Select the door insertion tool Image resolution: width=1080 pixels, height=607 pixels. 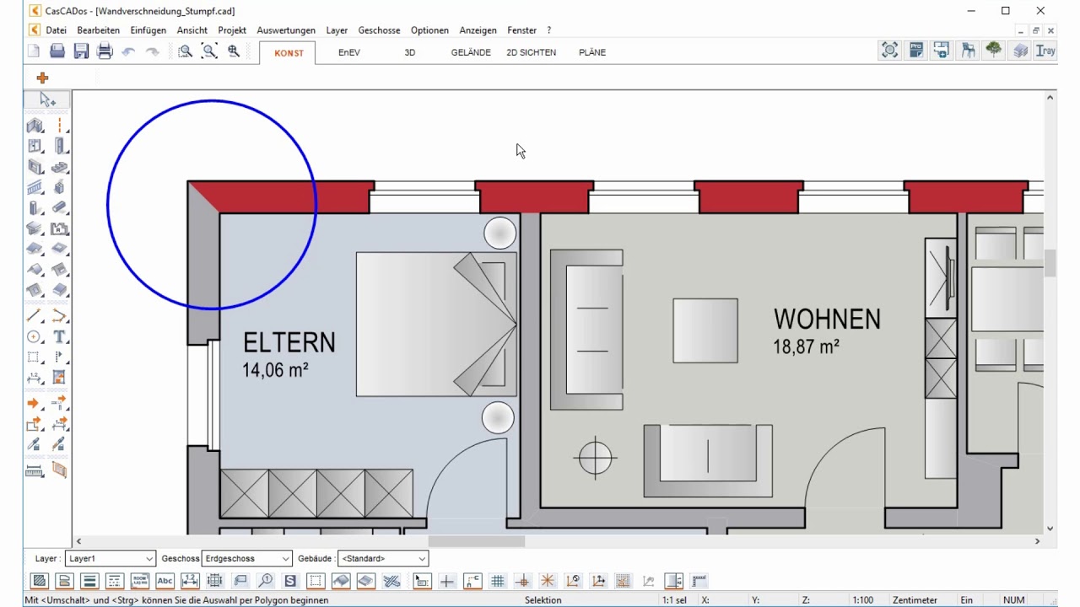point(59,147)
